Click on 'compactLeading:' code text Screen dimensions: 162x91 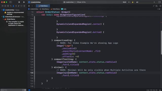(x=63, y=40)
